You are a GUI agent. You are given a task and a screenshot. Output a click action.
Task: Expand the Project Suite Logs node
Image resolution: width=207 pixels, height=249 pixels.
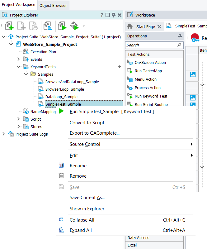4,134
